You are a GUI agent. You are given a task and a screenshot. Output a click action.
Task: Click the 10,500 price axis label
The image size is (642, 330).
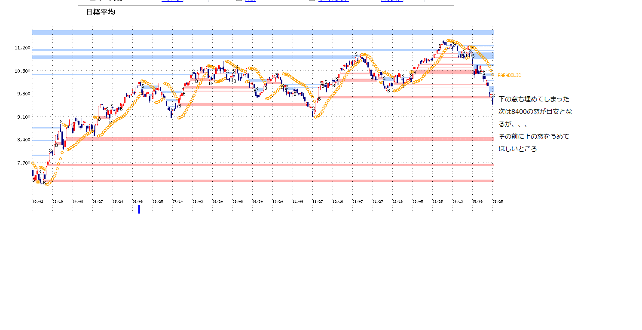click(22, 71)
